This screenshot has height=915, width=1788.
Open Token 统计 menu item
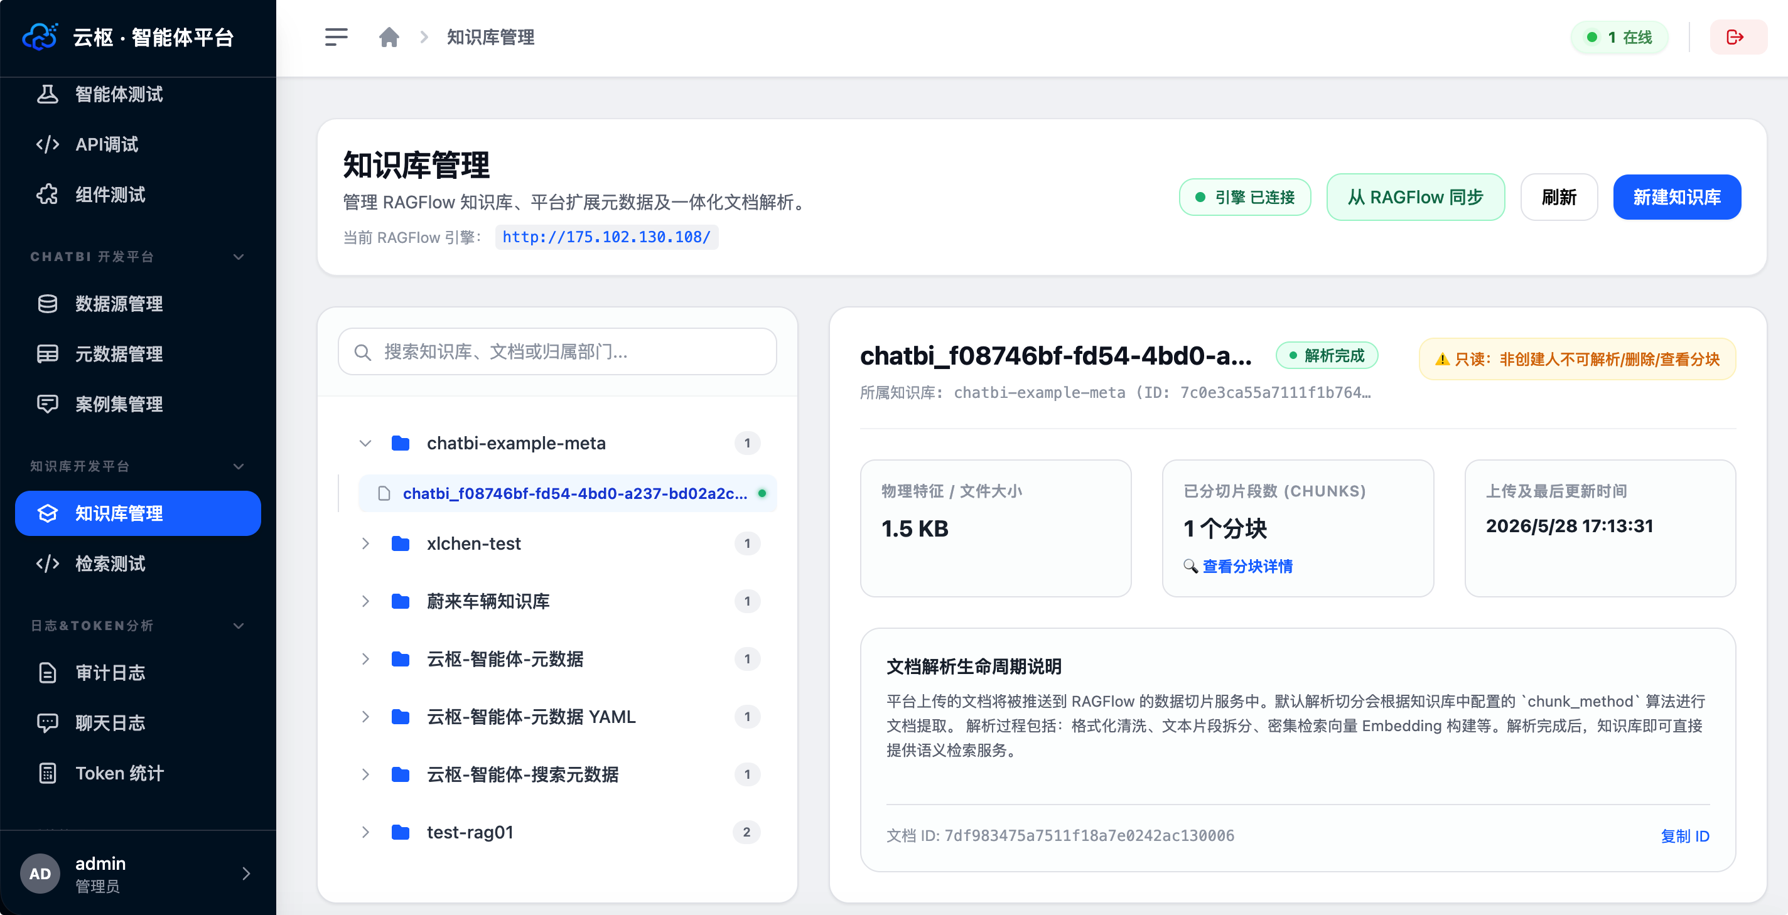[138, 774]
